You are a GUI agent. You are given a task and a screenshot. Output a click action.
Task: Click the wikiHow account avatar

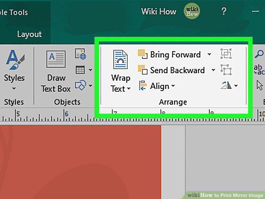pyautogui.click(x=192, y=11)
